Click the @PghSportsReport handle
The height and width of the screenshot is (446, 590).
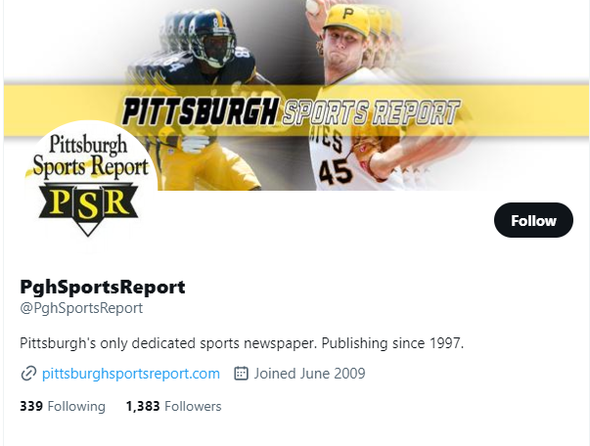tap(81, 308)
